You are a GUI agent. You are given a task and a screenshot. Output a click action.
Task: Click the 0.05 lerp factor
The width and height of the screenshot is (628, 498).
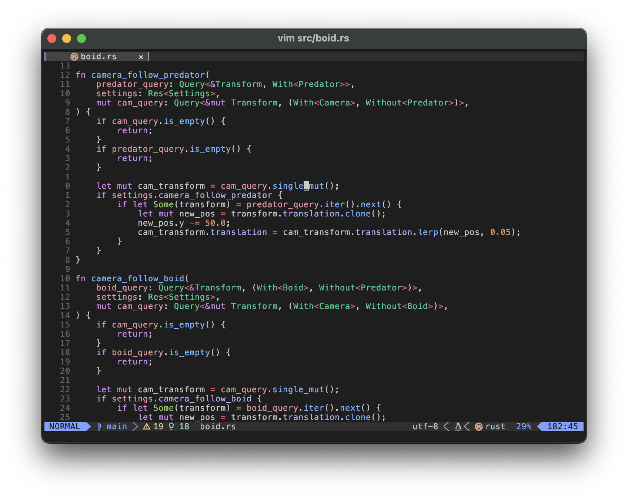coord(500,232)
